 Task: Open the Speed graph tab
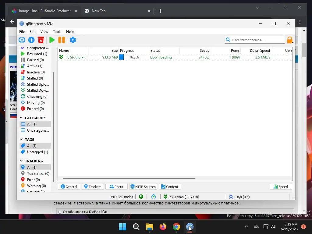click(x=281, y=187)
